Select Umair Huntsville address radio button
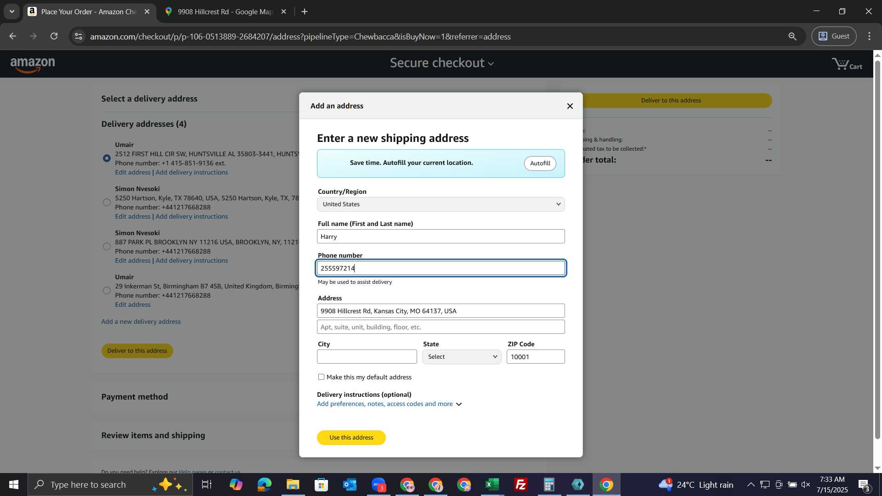882x496 pixels. click(x=107, y=158)
